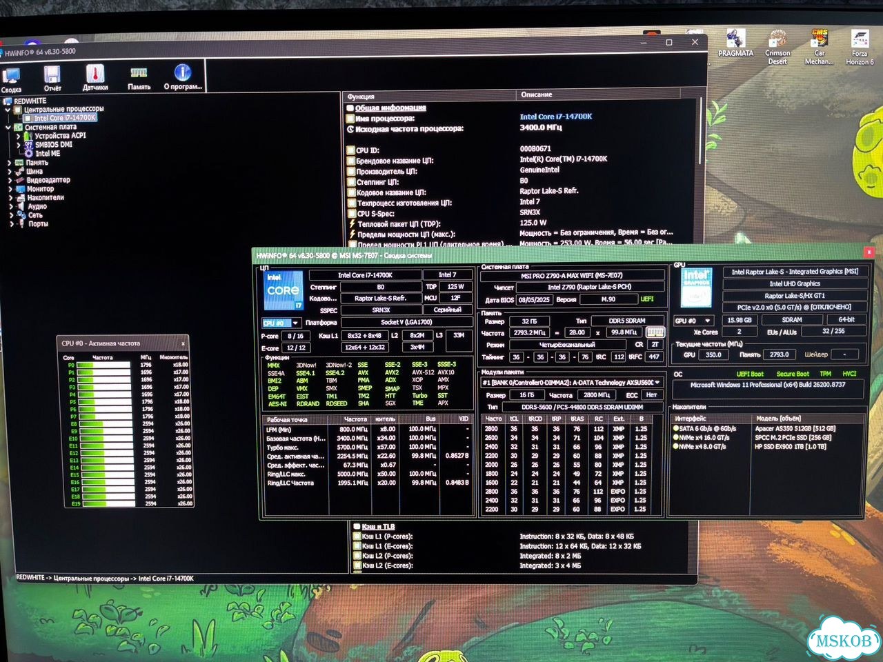Viewport: 883px width, 662px height.
Task: Click the Сеть network icon in tree
Action: click(21, 215)
